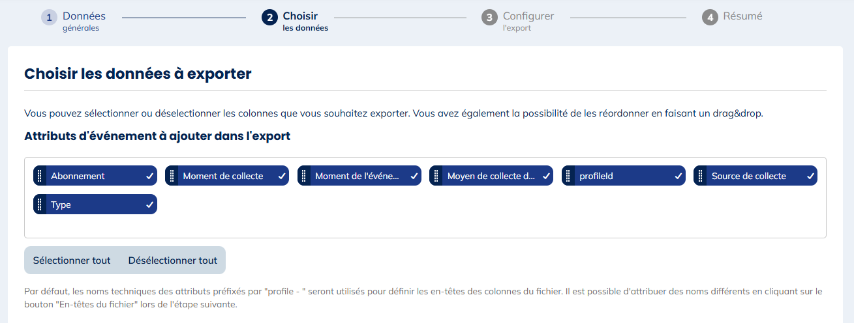The width and height of the screenshot is (854, 323).
Task: Uncheck the Moment de collecte checkmark
Action: pos(282,176)
